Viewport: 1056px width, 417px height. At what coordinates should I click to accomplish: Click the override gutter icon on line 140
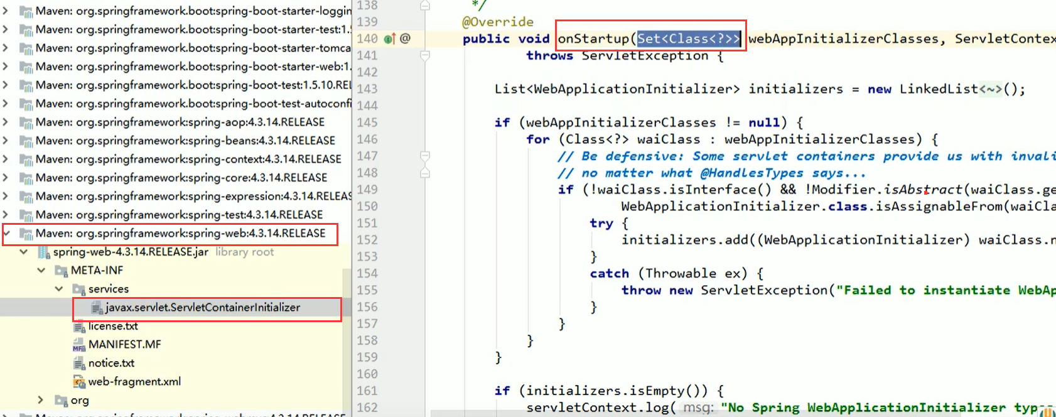point(389,39)
